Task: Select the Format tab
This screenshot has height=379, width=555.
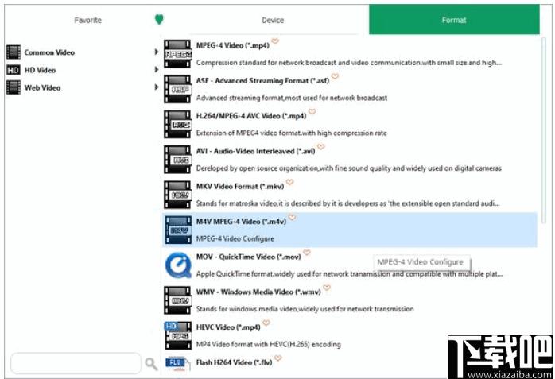Action: [454, 20]
